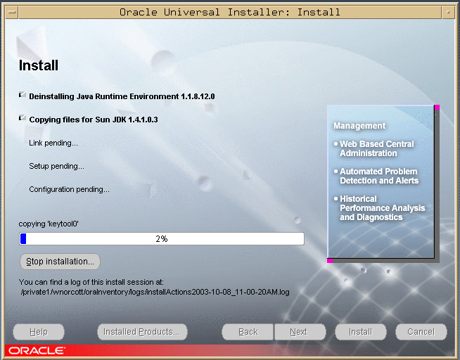Click the "copying 'keytool0'" status text
The width and height of the screenshot is (460, 360).
point(49,224)
